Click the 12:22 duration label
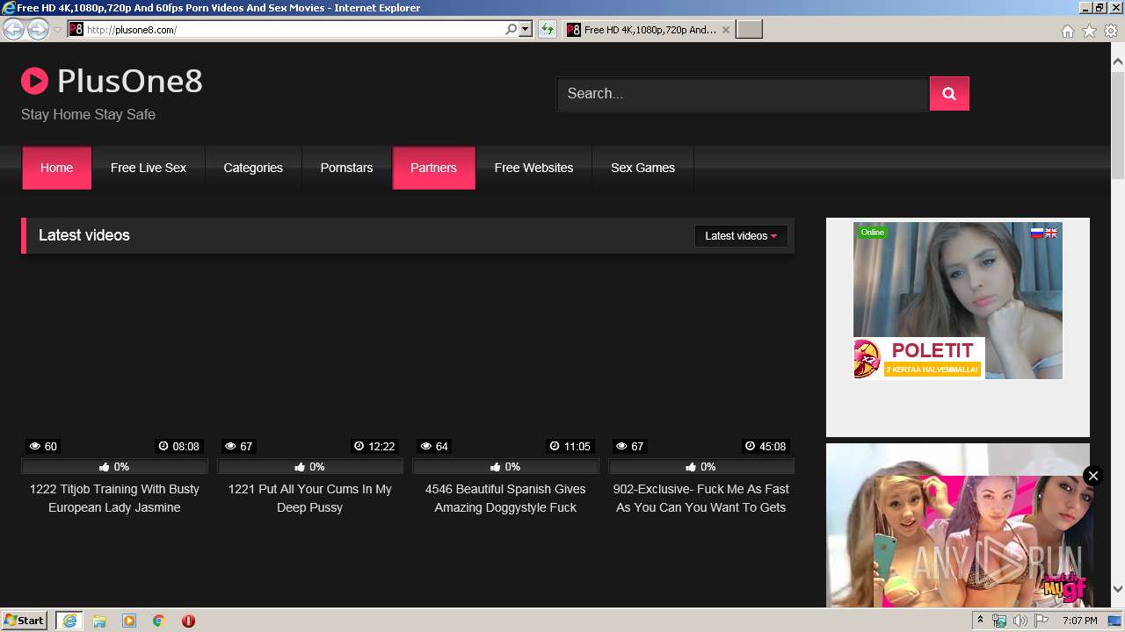 pos(374,446)
